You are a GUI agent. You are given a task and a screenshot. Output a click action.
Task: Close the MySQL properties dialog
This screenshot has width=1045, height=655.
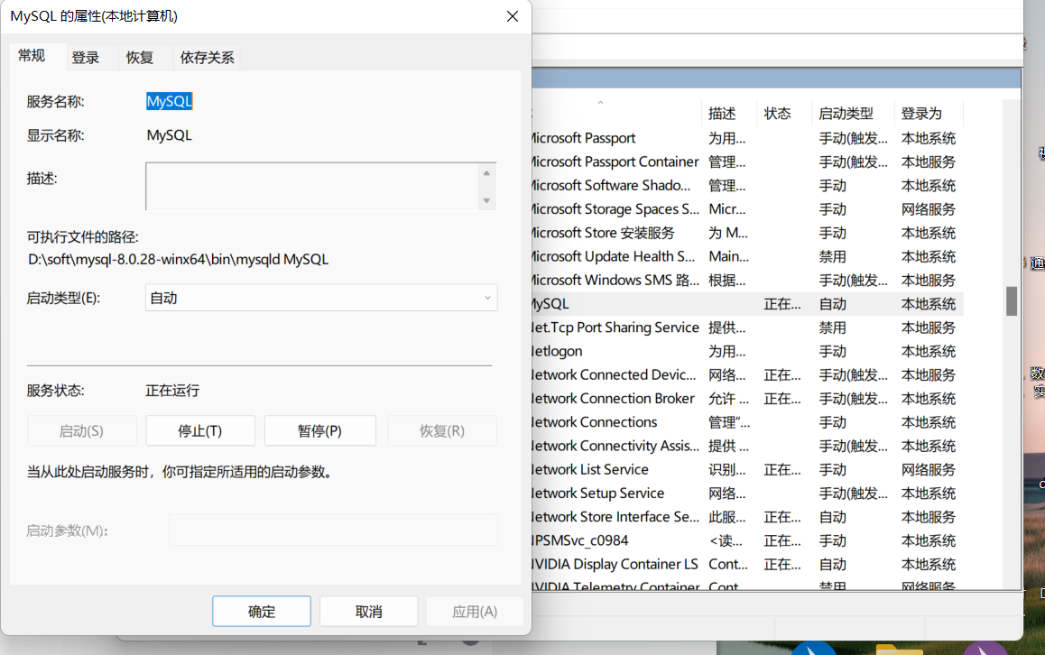[512, 16]
